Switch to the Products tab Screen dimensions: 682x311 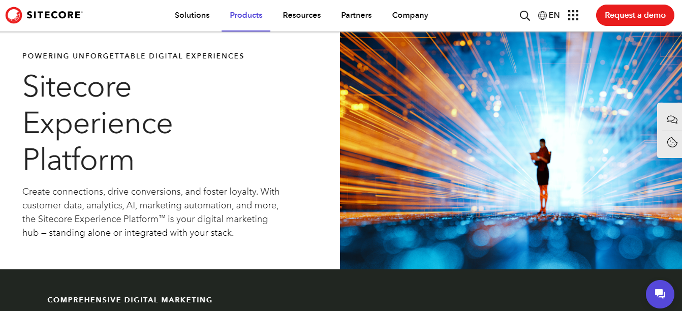point(245,15)
